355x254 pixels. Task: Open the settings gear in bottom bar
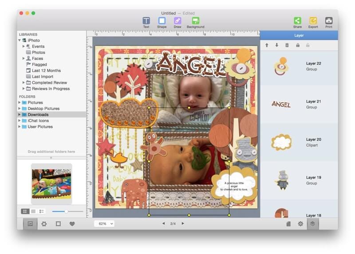click(x=300, y=224)
